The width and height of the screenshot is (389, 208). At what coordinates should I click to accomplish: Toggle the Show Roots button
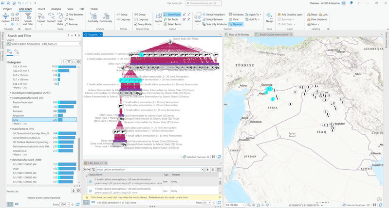(172, 15)
